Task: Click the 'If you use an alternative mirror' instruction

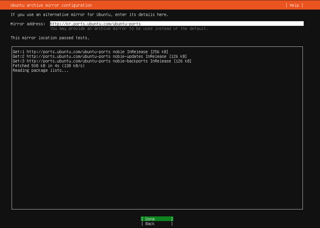Action: pyautogui.click(x=89, y=15)
